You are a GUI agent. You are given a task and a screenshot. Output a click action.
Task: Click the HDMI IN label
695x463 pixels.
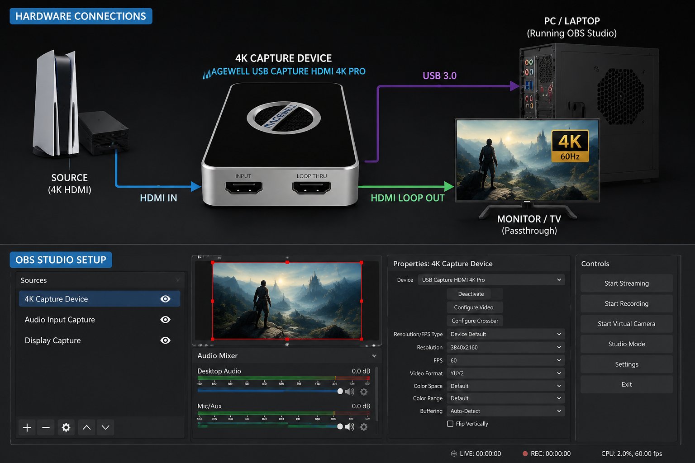(158, 198)
